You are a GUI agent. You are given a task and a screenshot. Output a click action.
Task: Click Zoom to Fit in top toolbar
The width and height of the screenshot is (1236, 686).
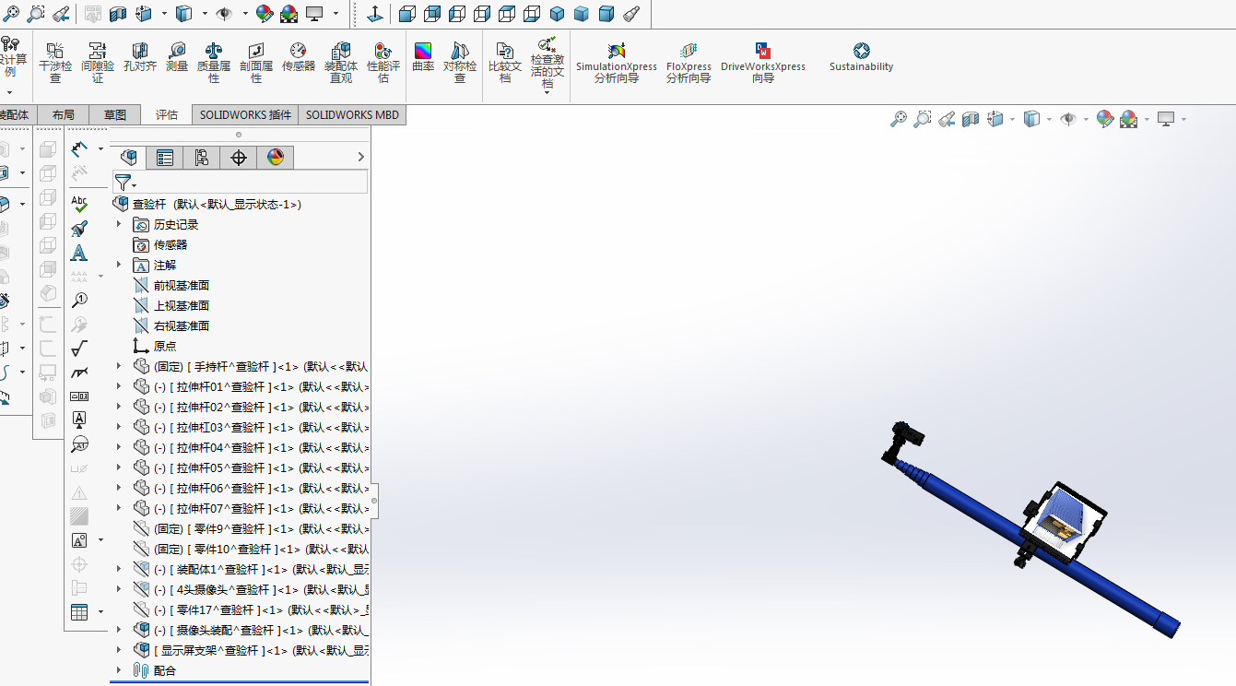pyautogui.click(x=11, y=14)
